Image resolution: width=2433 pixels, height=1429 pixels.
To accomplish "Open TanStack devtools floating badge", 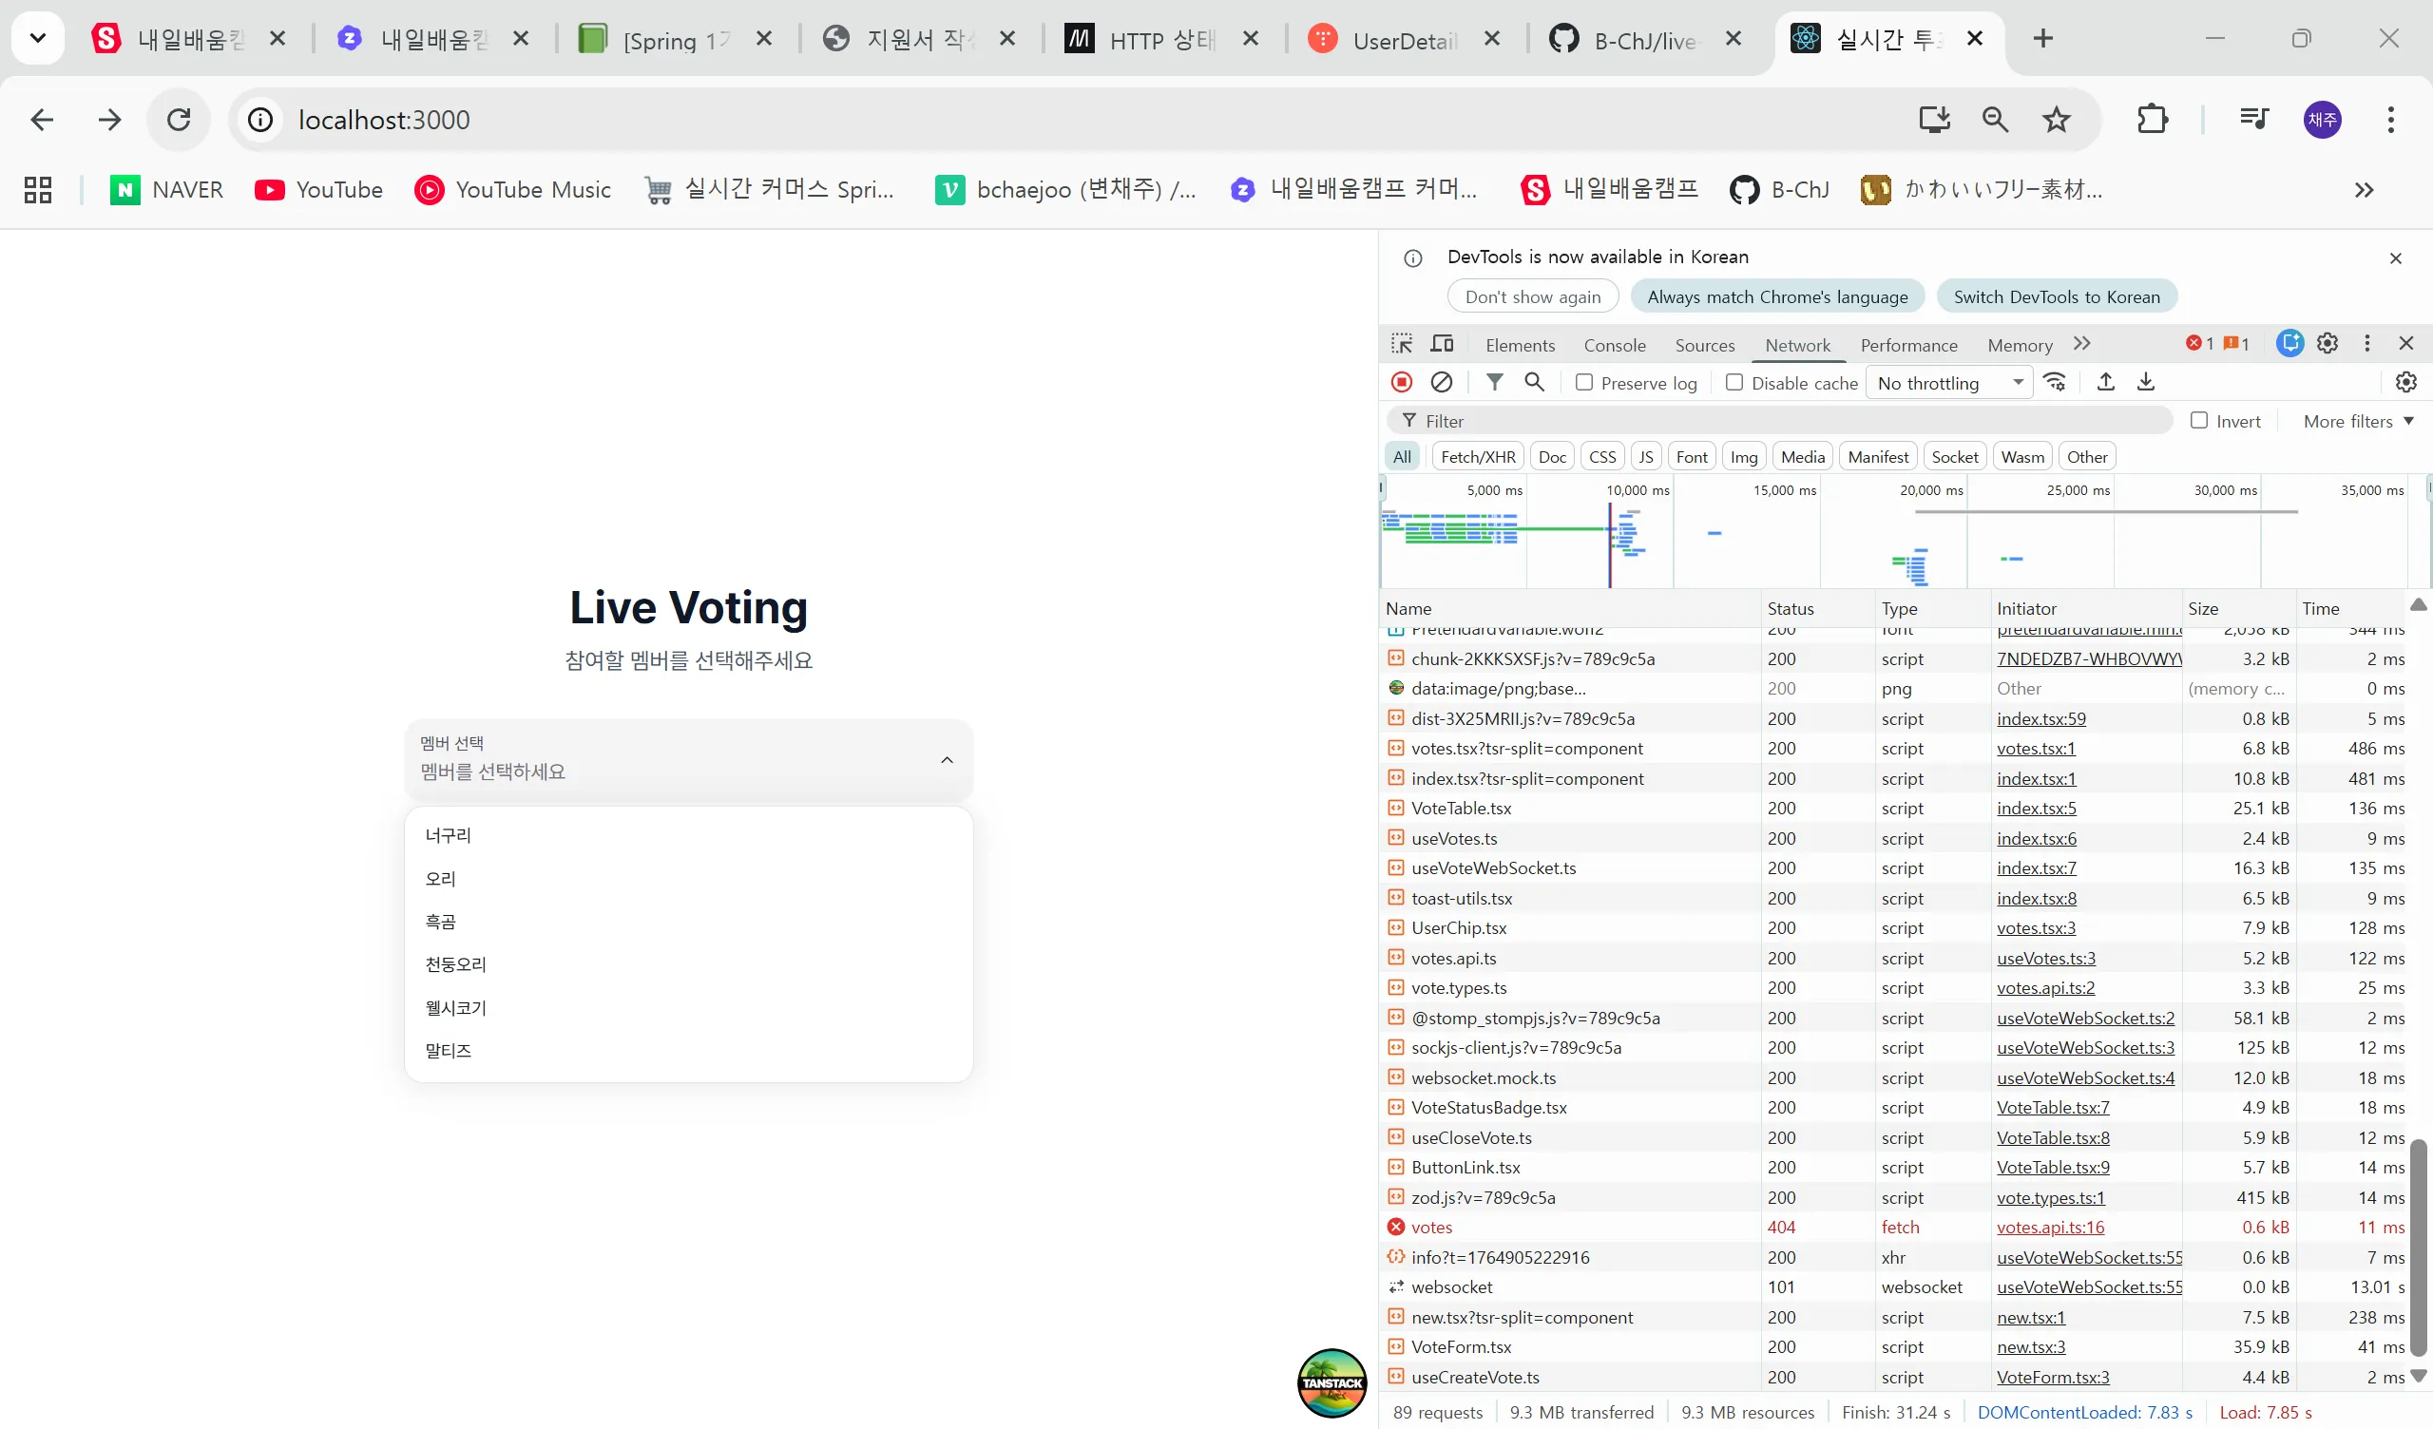I will pos(1331,1382).
